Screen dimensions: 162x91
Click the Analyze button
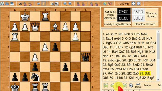tap(147, 85)
